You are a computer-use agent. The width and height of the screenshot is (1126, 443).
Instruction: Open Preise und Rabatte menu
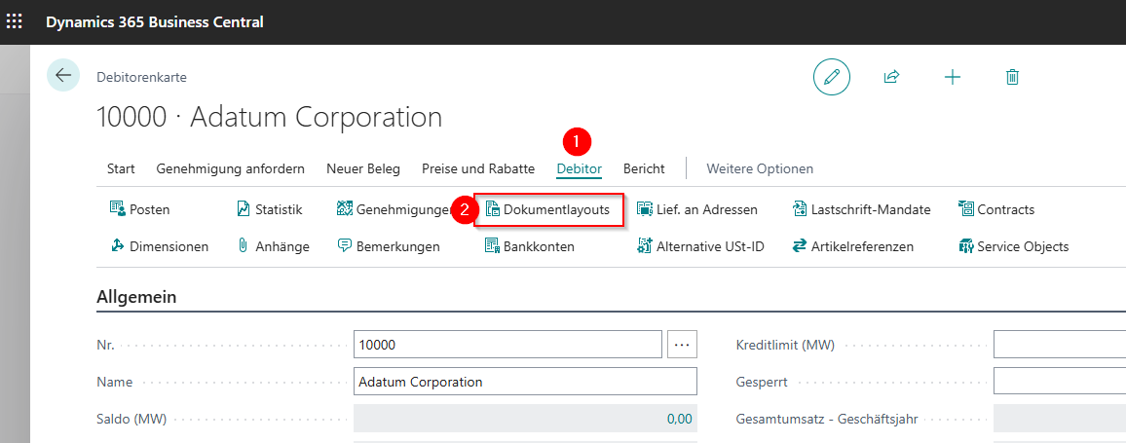point(478,169)
